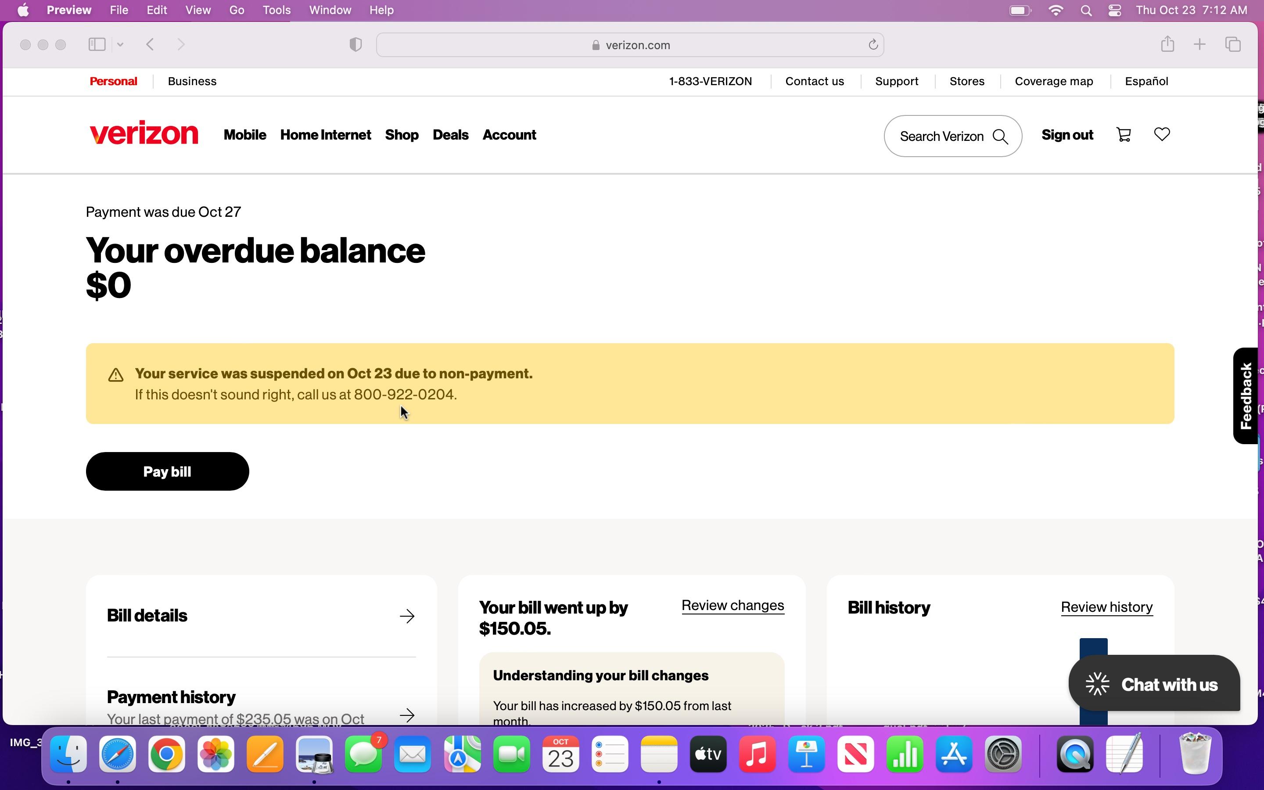Expand Bill details arrow
This screenshot has height=790, width=1264.
click(407, 616)
